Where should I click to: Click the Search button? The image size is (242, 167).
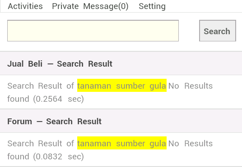tap(218, 31)
